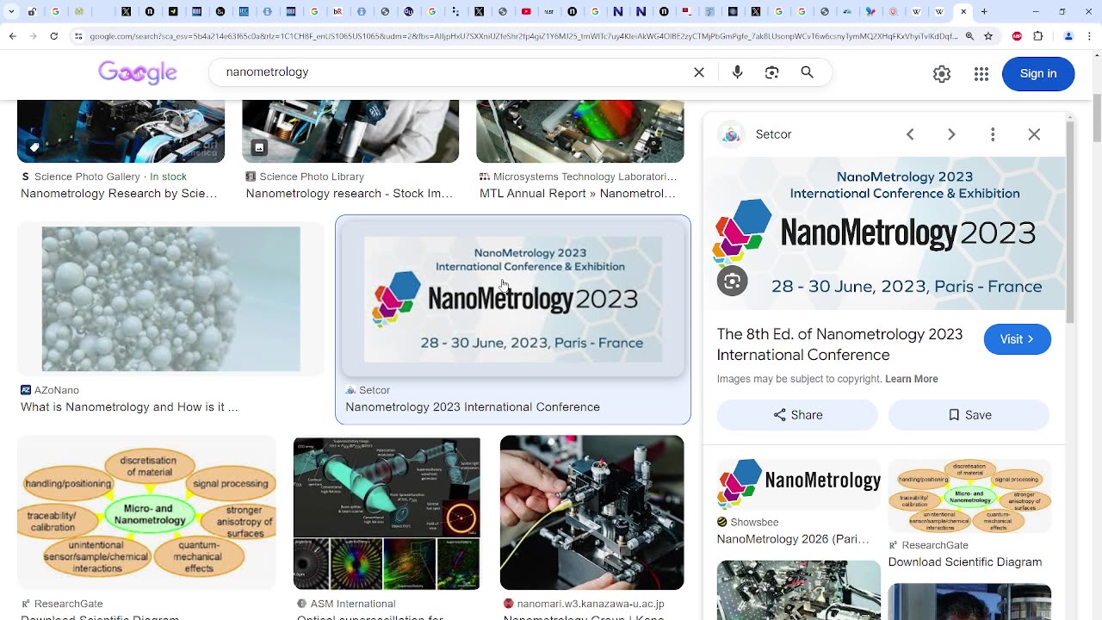This screenshot has height=620, width=1102.
Task: Open Showsbee NanoMetrology related image
Action: [799, 484]
